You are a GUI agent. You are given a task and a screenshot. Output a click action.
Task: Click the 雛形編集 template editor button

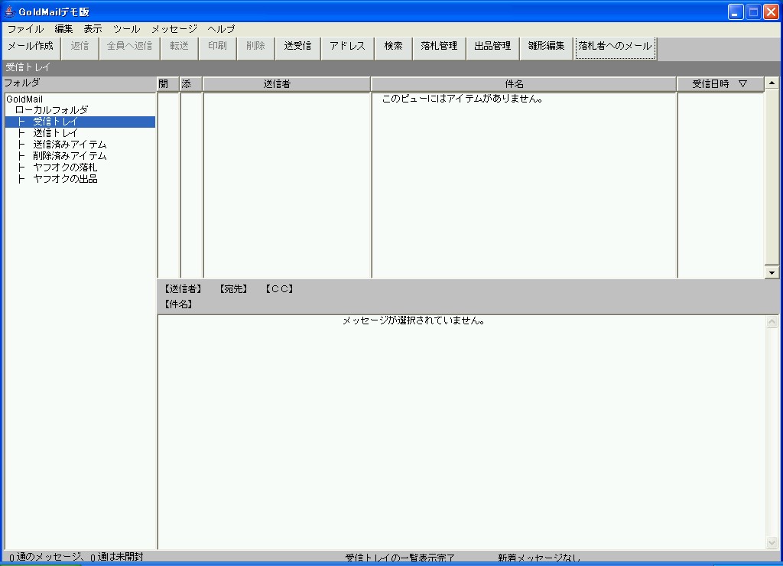546,46
